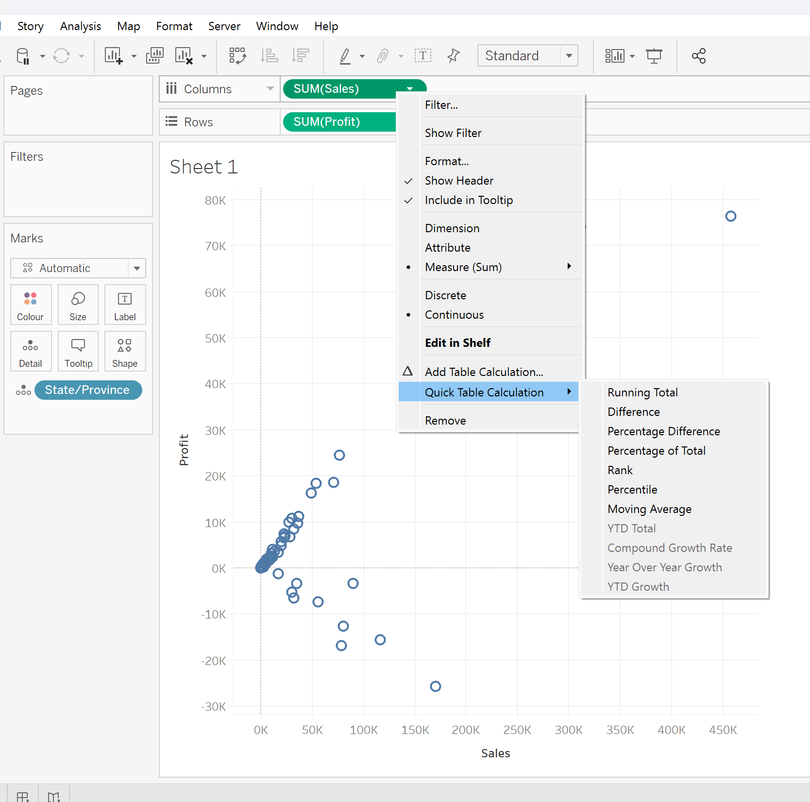Open the Analysis menu
Image resolution: width=810 pixels, height=802 pixels.
click(x=81, y=26)
